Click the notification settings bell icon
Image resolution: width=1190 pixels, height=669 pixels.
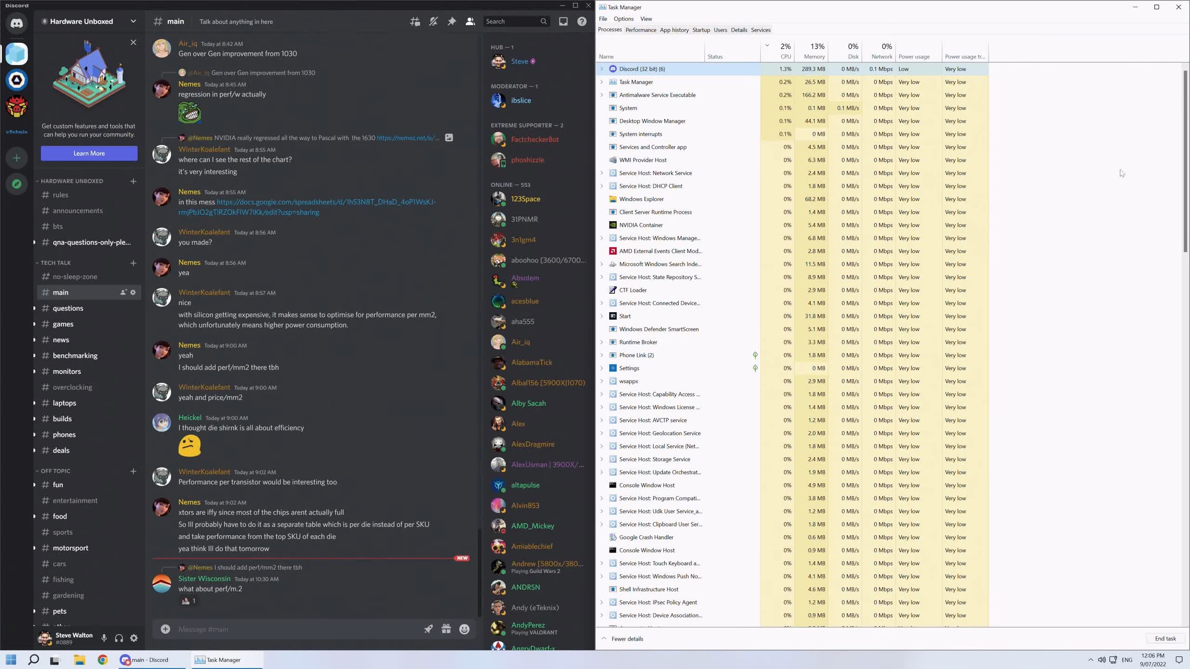click(x=433, y=21)
